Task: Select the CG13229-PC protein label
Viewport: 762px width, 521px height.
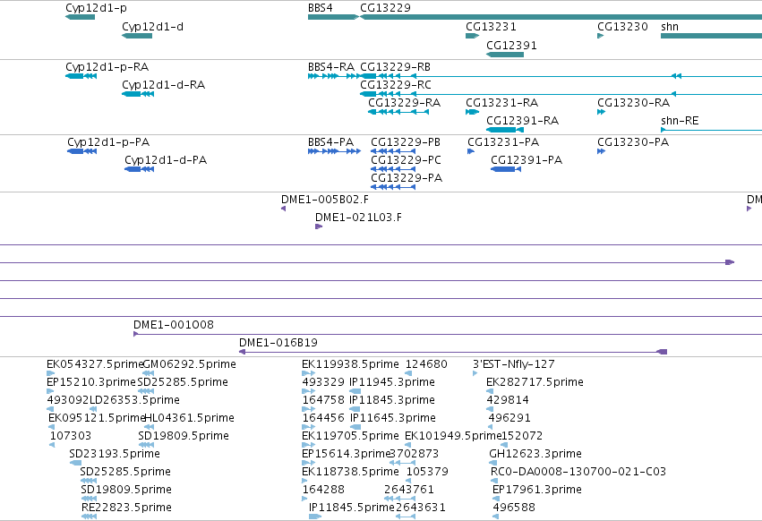Action: tap(406, 160)
